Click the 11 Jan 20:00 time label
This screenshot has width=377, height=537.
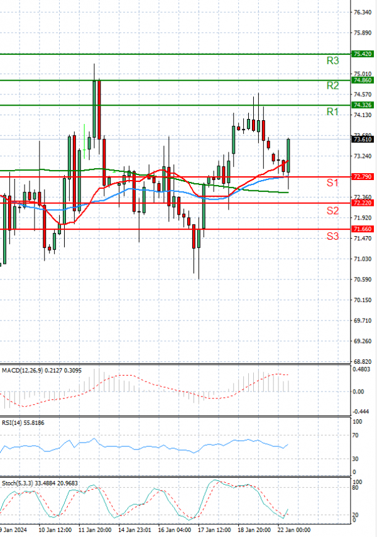pos(95,530)
